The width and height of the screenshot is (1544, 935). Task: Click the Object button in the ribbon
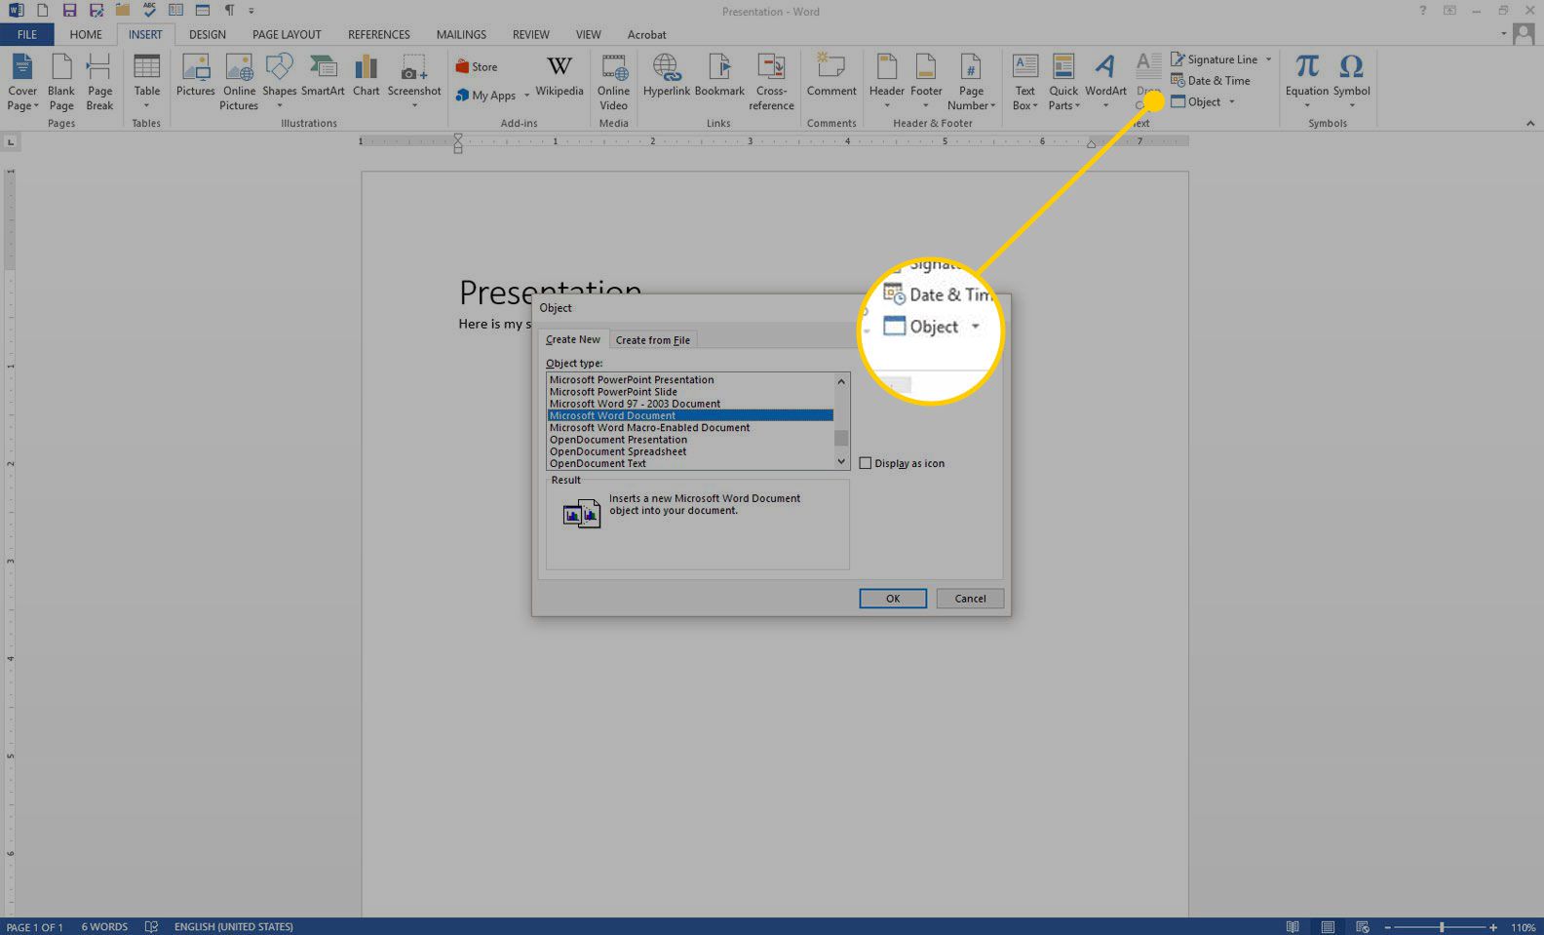click(x=1196, y=101)
